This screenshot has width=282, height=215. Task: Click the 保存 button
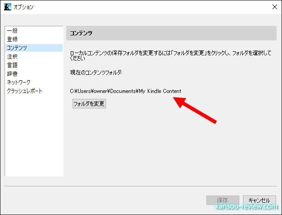(x=223, y=200)
